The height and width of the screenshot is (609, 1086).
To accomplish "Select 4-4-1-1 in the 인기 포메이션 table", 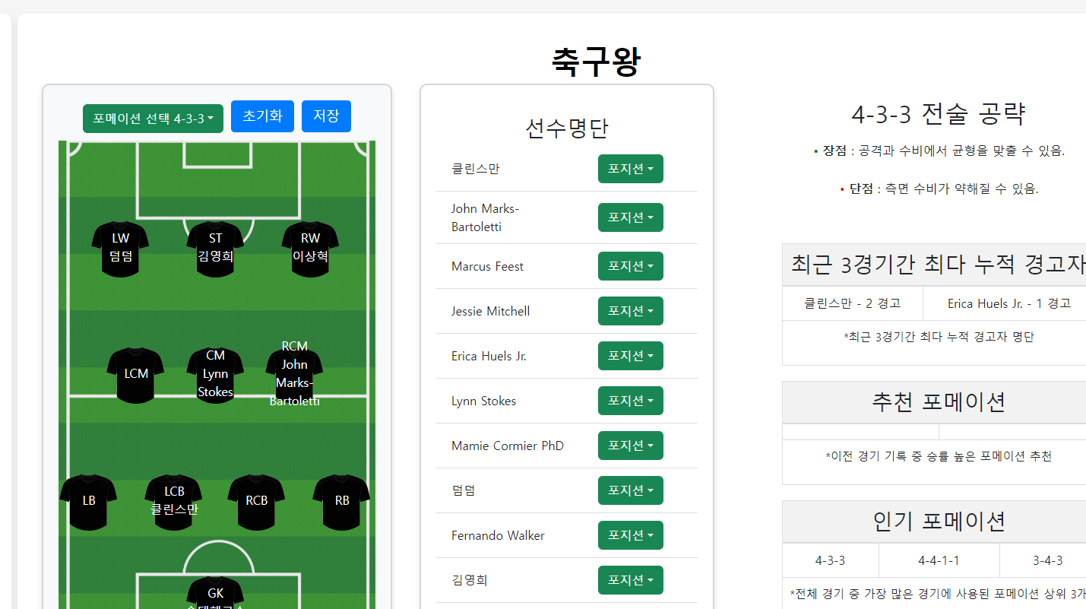I will [938, 560].
